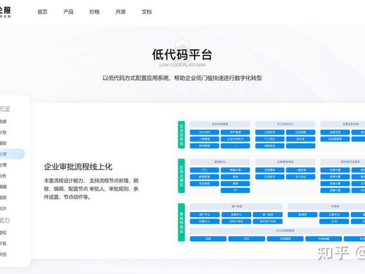This screenshot has height=274, width=365.
Task: Click the 统一登录 block in diagram
Action: 268,215
